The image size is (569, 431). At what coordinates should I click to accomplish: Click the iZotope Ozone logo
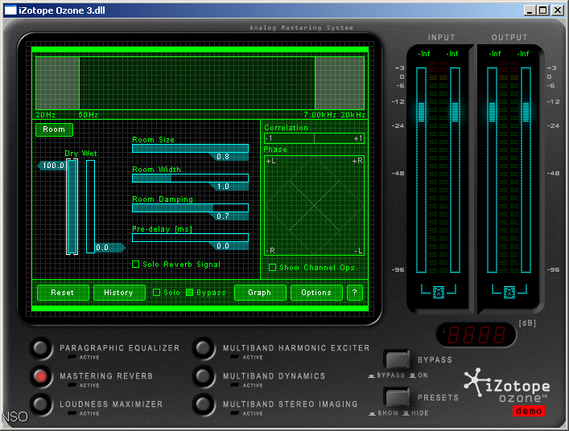click(506, 387)
